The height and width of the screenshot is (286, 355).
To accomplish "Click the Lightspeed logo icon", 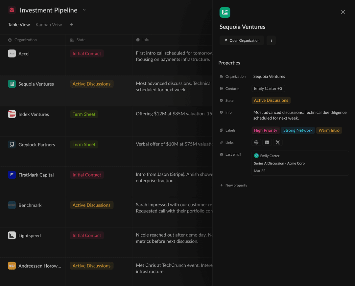I will (12, 235).
